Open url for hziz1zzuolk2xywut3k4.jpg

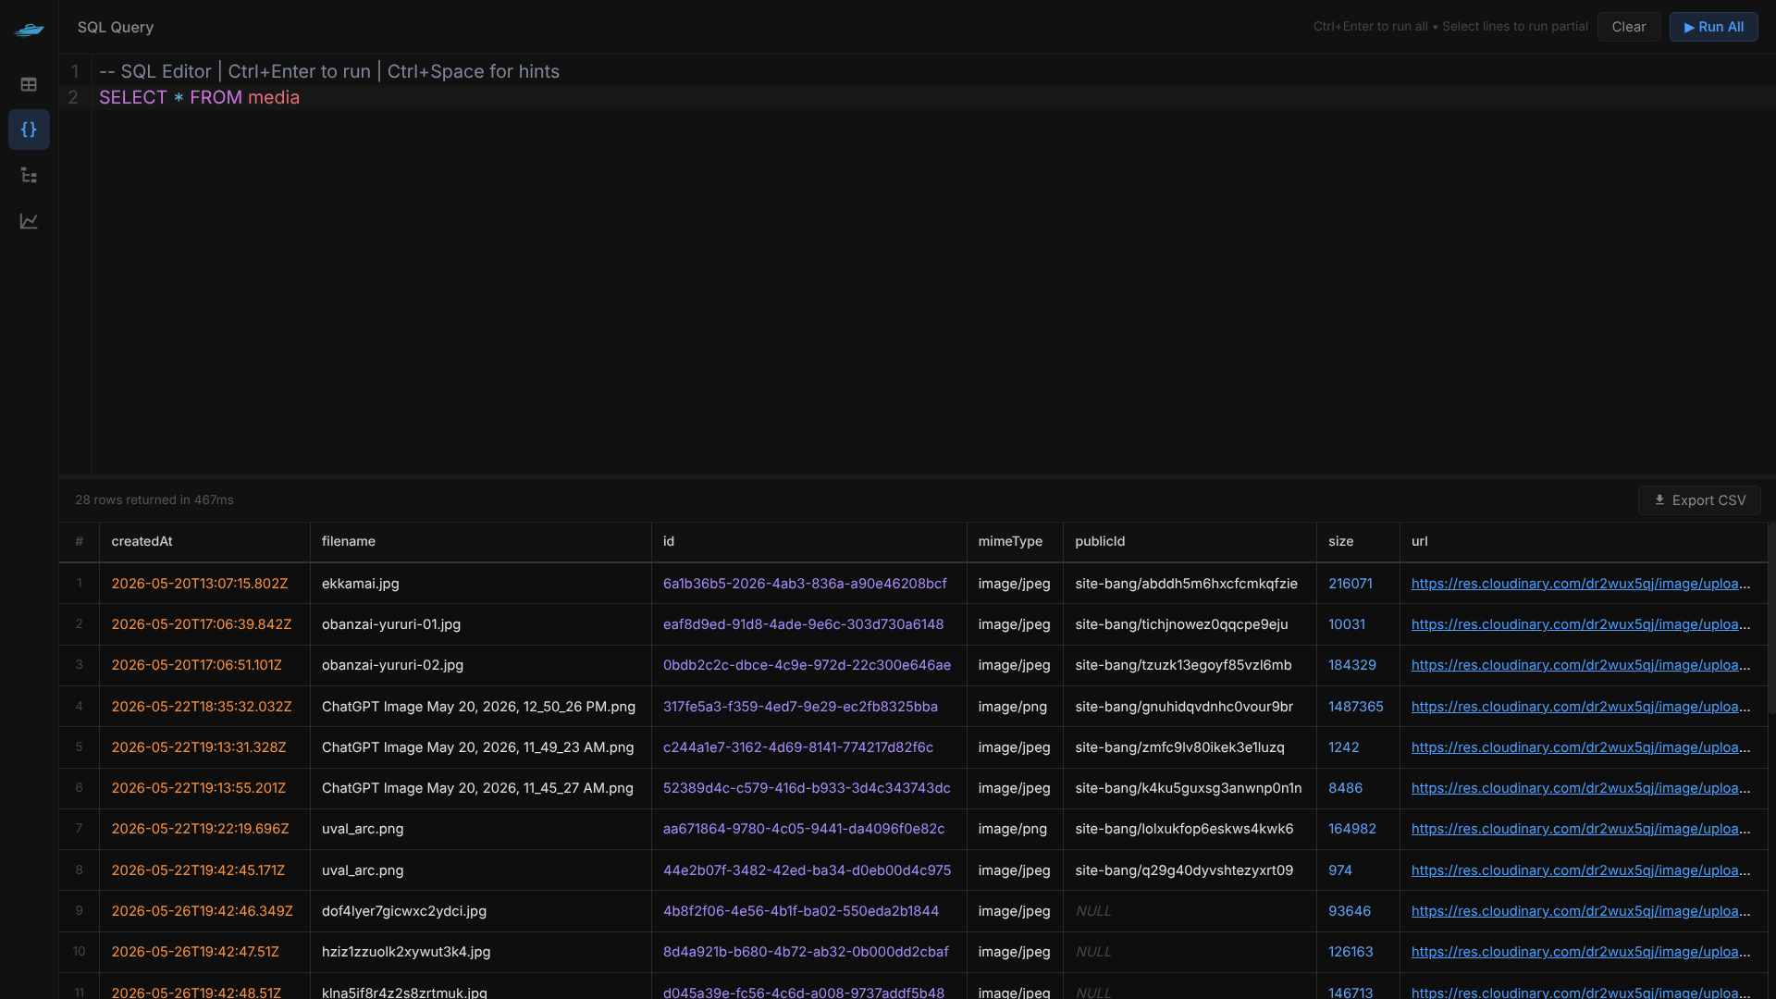point(1581,952)
